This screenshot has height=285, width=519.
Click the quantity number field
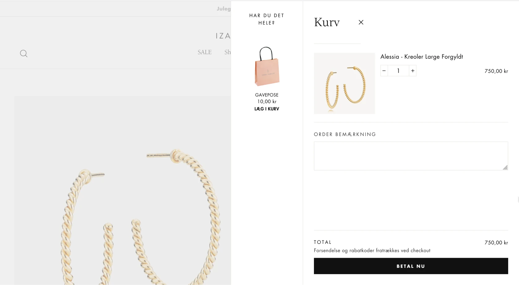398,71
